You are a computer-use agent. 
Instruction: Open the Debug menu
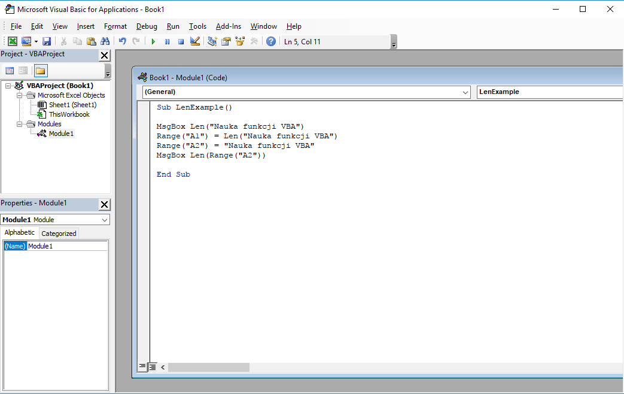point(146,26)
